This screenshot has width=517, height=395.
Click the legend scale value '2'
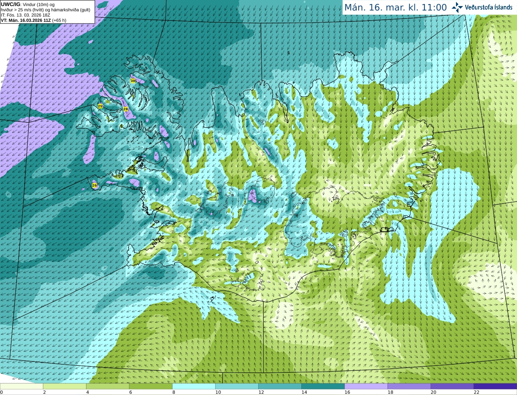(44, 392)
